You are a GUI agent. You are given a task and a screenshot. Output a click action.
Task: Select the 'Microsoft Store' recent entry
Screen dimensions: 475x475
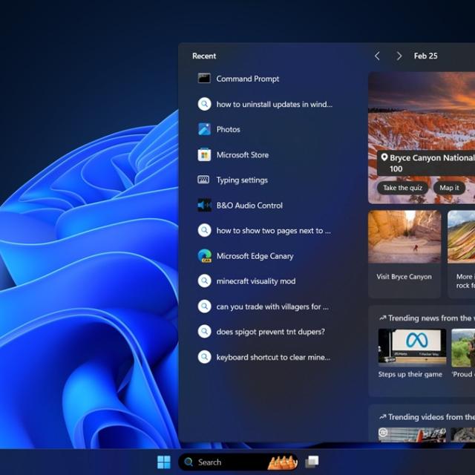[x=243, y=155]
